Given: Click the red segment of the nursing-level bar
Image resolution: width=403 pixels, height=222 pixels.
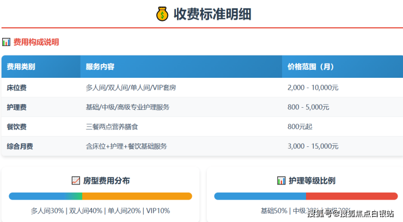Looking at the screenshot, I should (x=351, y=196).
